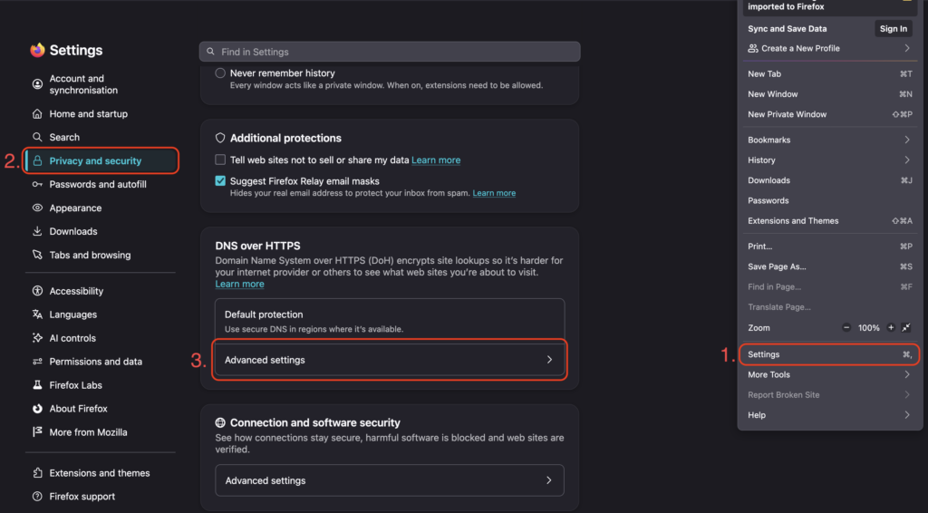This screenshot has width=928, height=513.
Task: Select the Never remember history radio button
Action: coord(220,73)
